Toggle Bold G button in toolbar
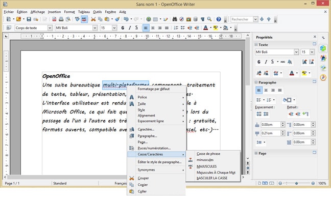 (x=123, y=28)
